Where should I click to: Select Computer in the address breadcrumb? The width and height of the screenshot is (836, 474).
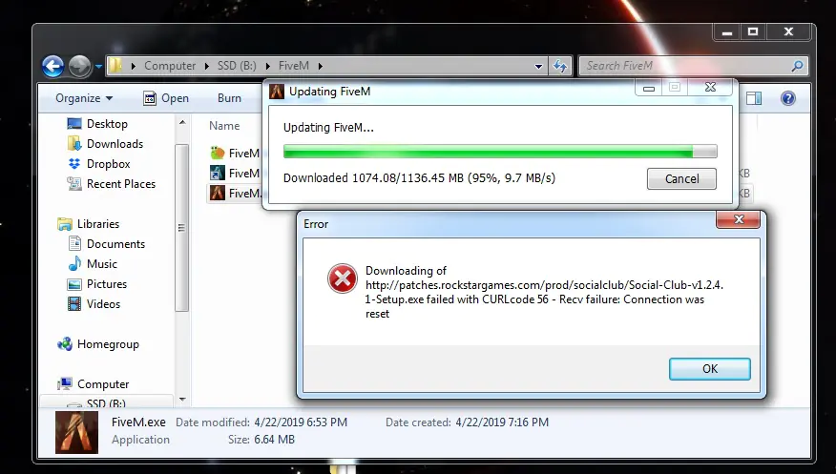[x=170, y=66]
